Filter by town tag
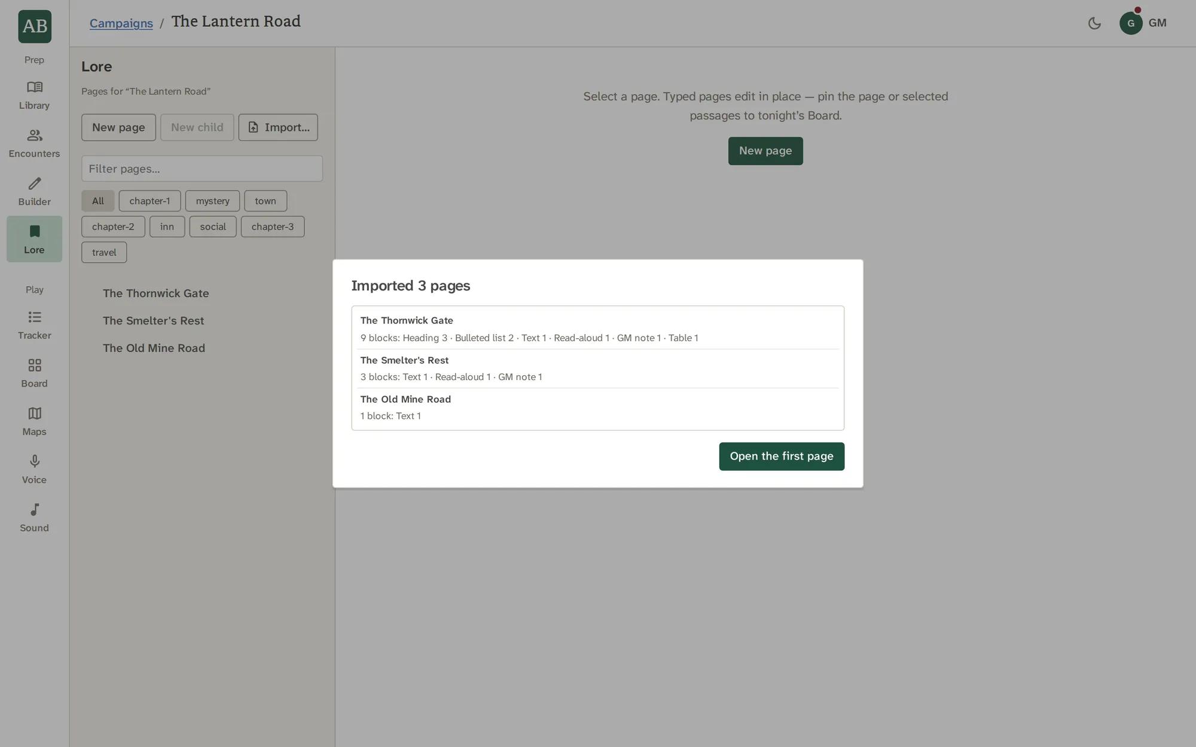The image size is (1196, 747). coord(266,201)
